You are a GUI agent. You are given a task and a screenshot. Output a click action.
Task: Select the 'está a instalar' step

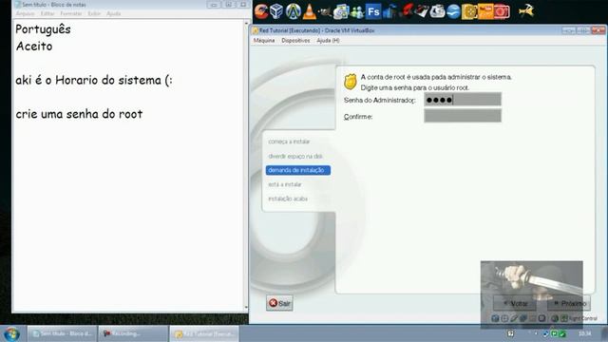tap(285, 184)
